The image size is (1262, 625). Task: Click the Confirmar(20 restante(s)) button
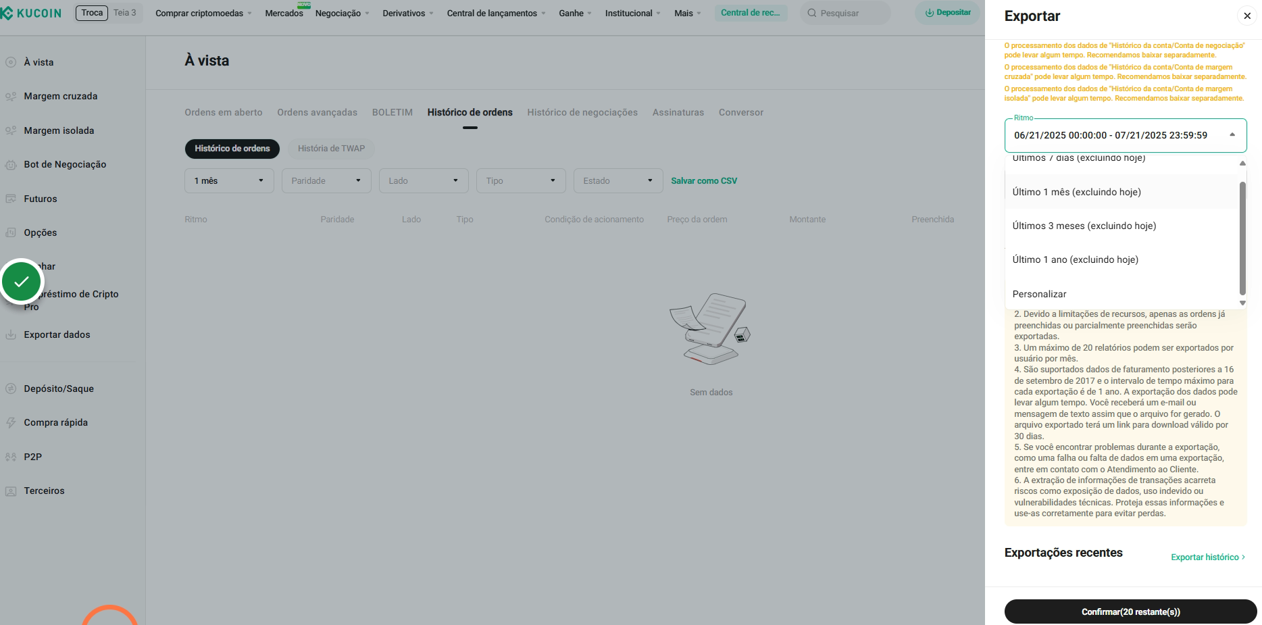tap(1130, 611)
